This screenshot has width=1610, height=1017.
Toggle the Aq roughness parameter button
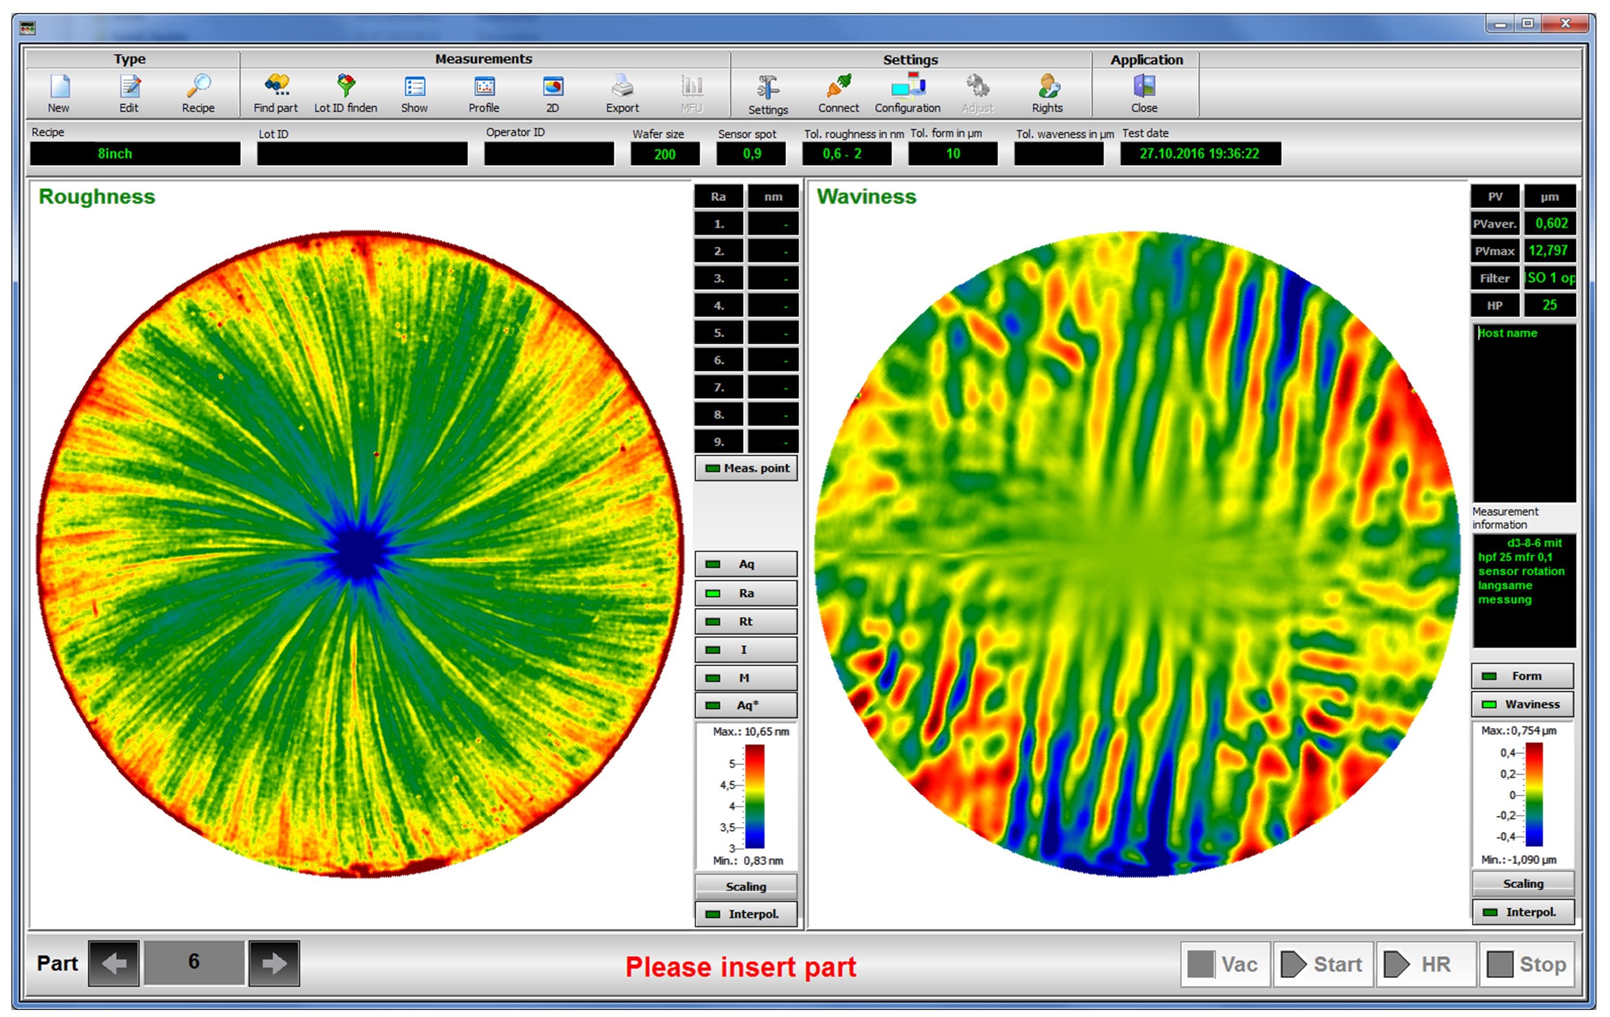(745, 565)
